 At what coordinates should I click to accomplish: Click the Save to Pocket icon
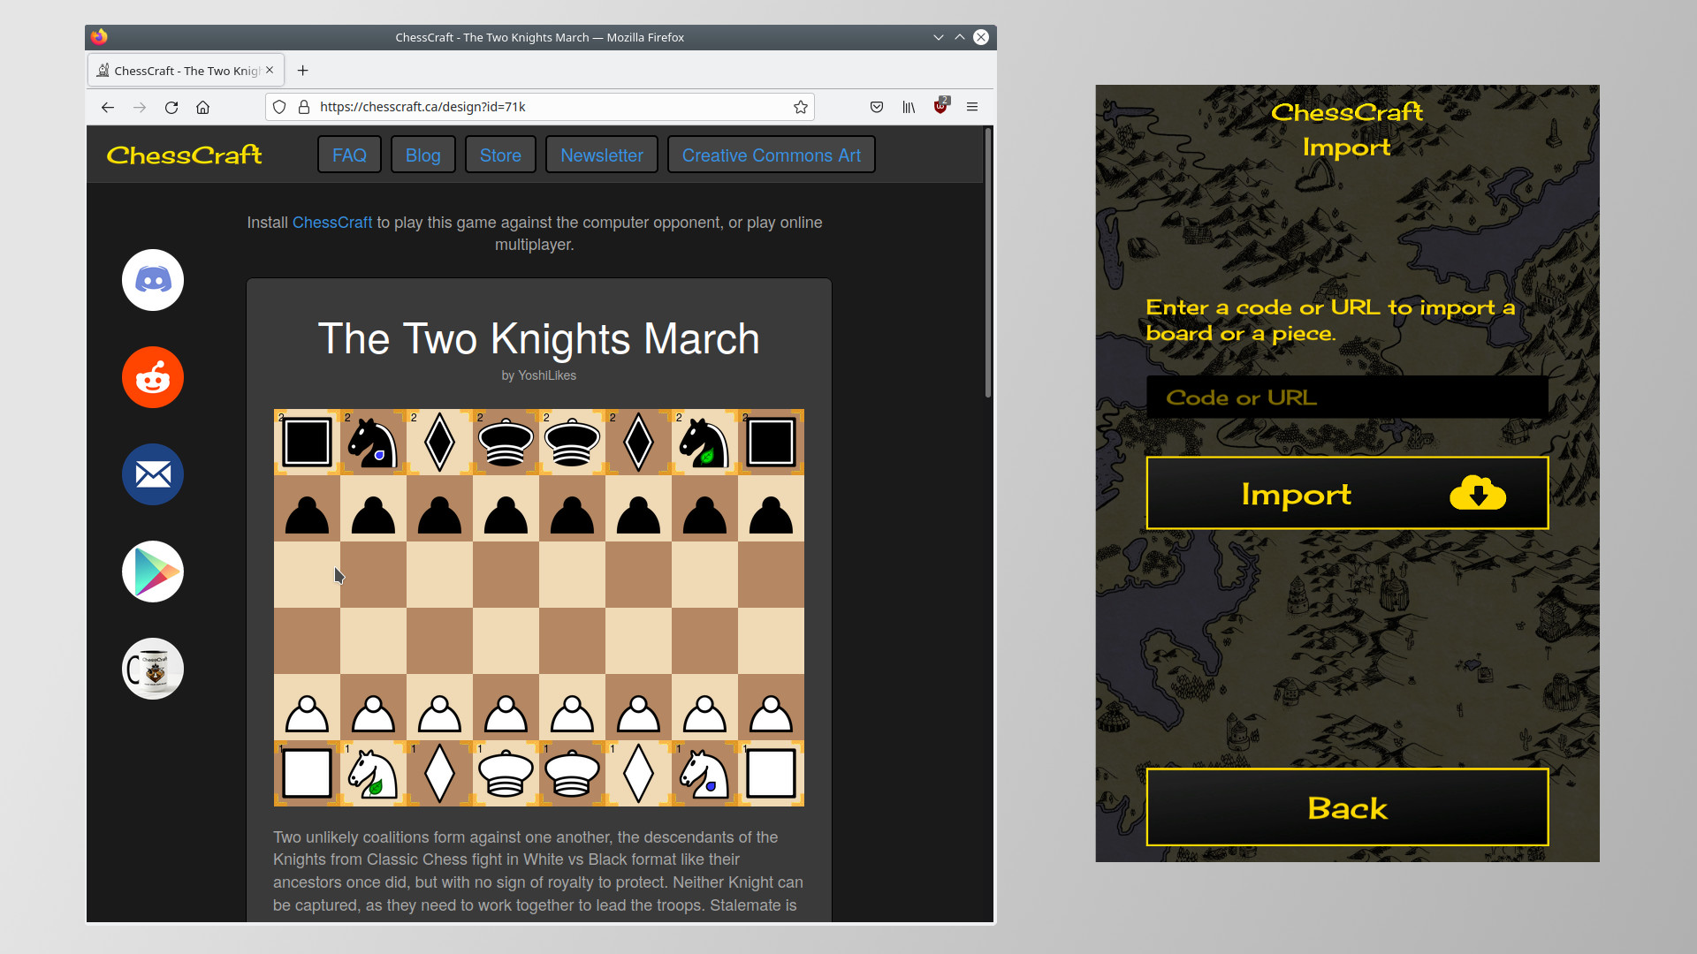[x=876, y=107]
